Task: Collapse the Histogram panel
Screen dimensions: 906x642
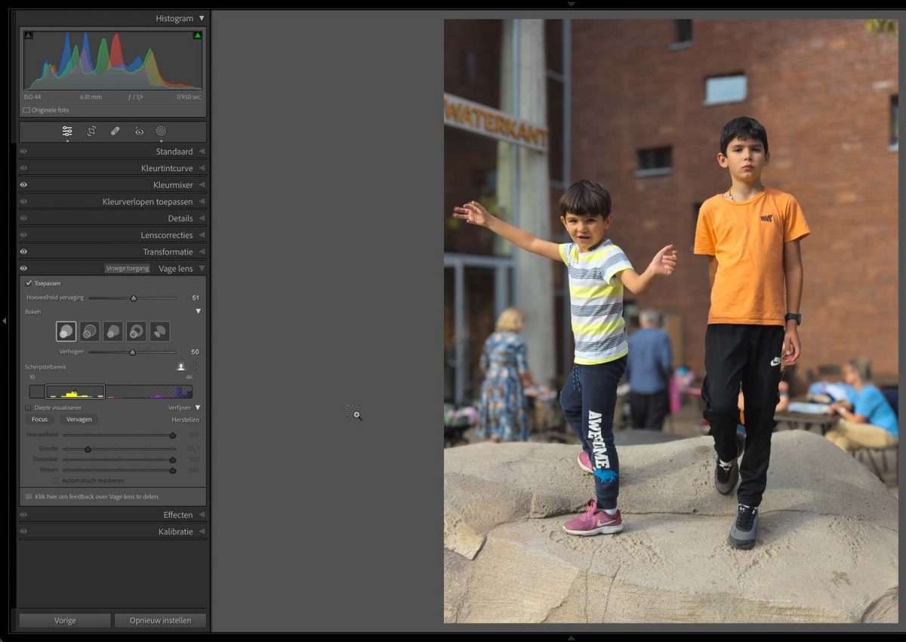Action: (202, 18)
